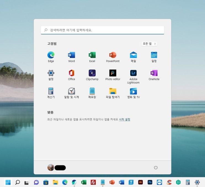
Task: Open pinned 메모장 notepad in the Start menu
Action: click(x=92, y=93)
